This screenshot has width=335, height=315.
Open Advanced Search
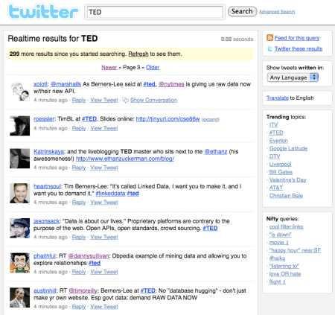[277, 12]
